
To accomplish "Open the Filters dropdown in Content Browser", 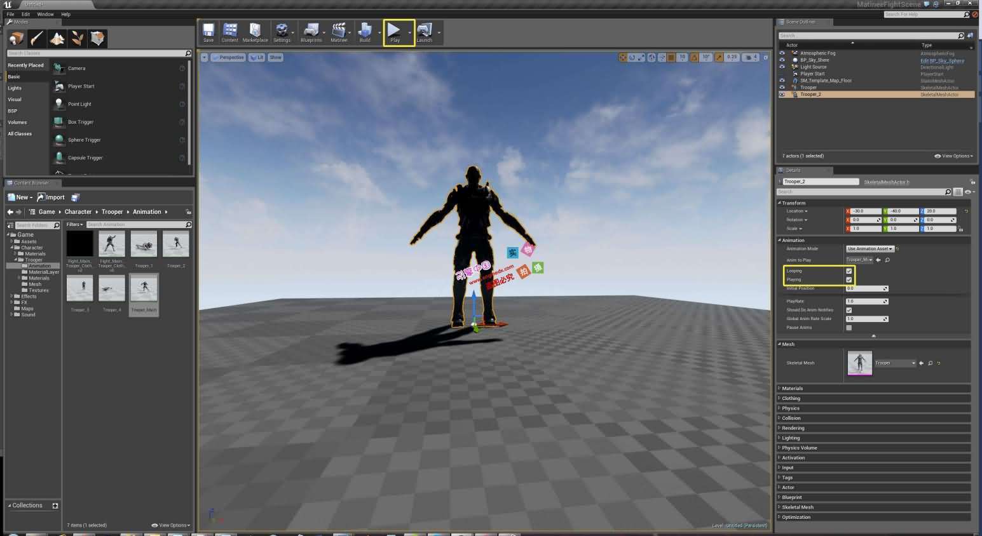I will 74,225.
